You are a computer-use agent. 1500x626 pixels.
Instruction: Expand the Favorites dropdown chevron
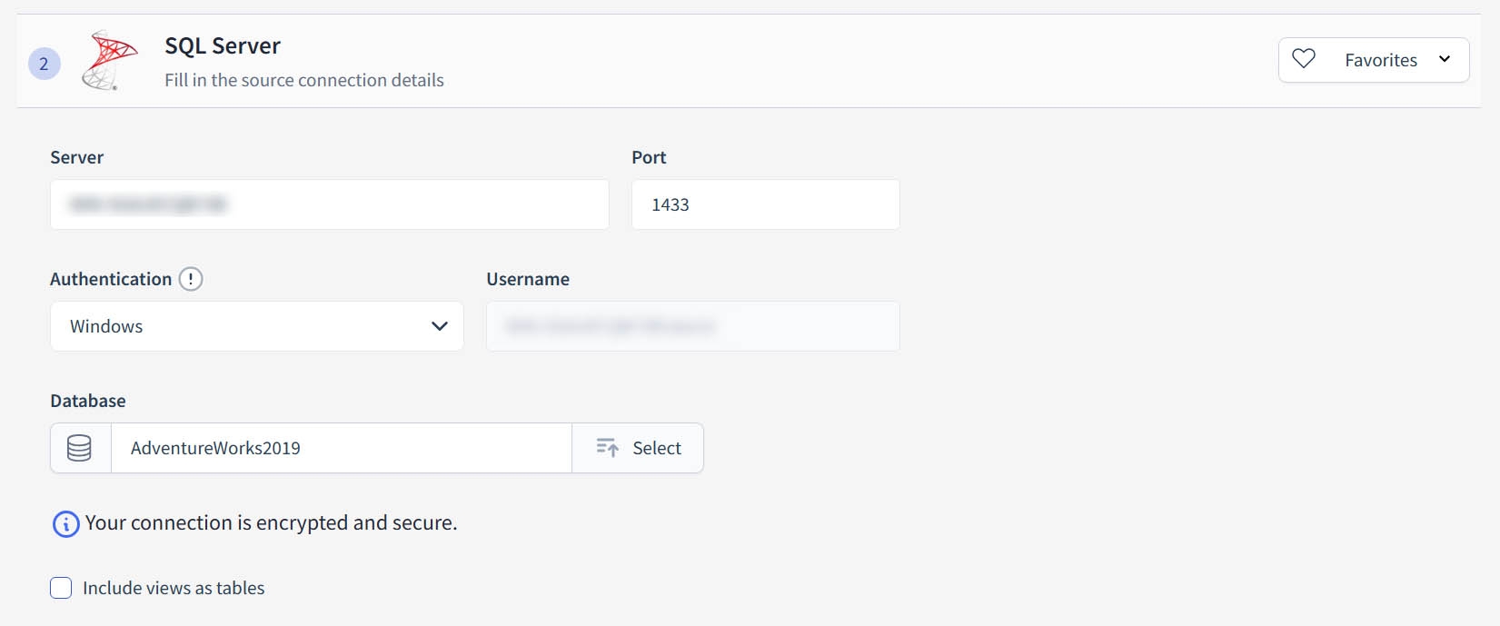(1445, 59)
